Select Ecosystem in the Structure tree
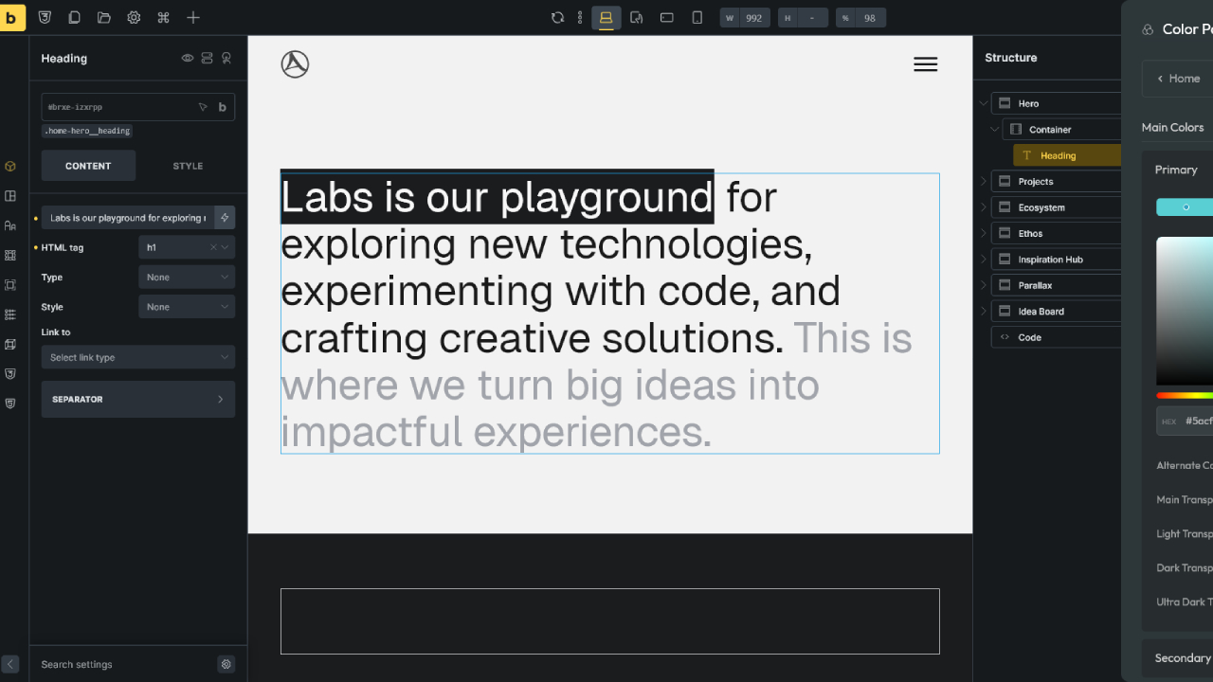Screen dimensions: 1213x682 point(1041,207)
